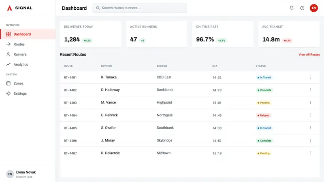Open Analytics from sidebar
Screen dimensions: 324x182
[x=28, y=64]
